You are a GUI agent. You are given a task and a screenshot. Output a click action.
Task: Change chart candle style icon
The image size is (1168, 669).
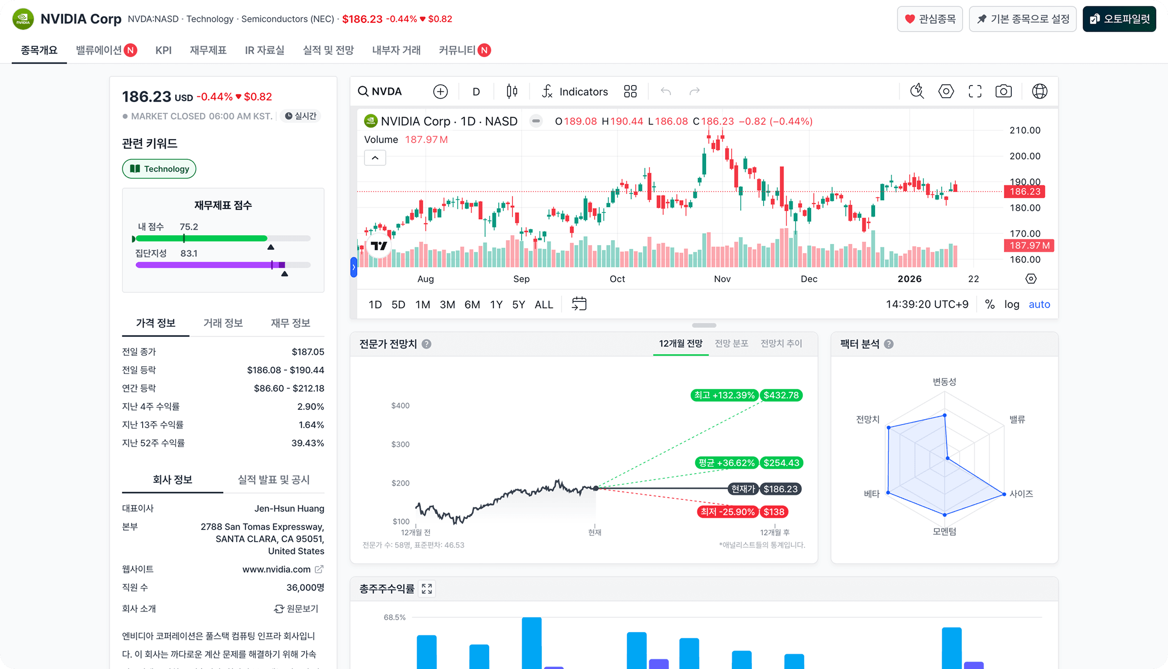(511, 91)
